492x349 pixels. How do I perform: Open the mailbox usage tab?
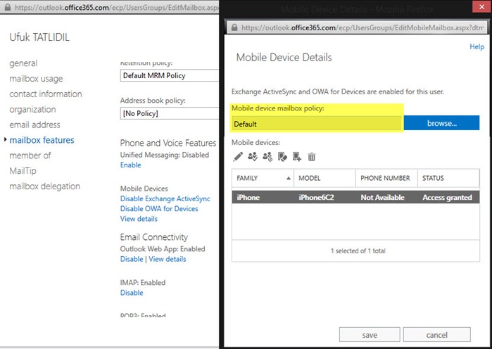pyautogui.click(x=36, y=79)
